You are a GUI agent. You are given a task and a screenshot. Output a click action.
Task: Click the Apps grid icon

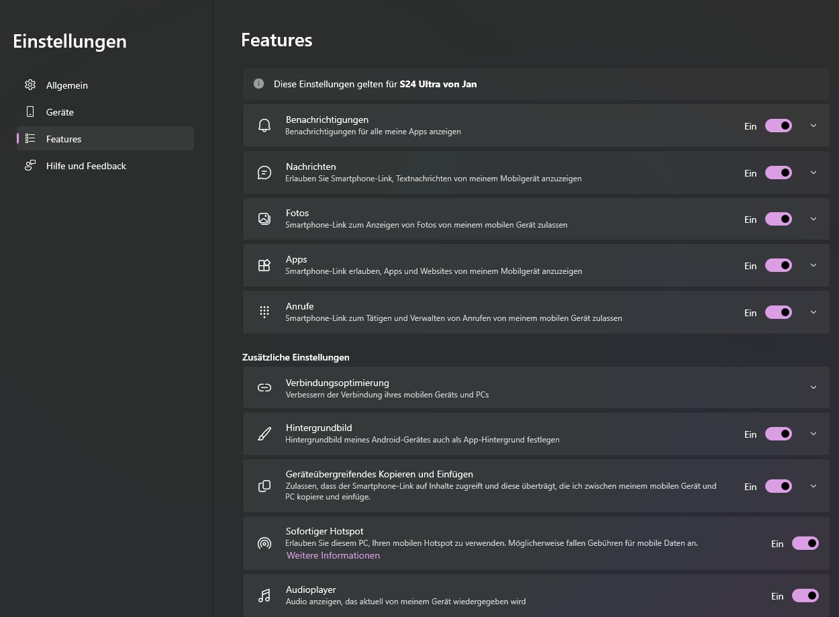264,265
